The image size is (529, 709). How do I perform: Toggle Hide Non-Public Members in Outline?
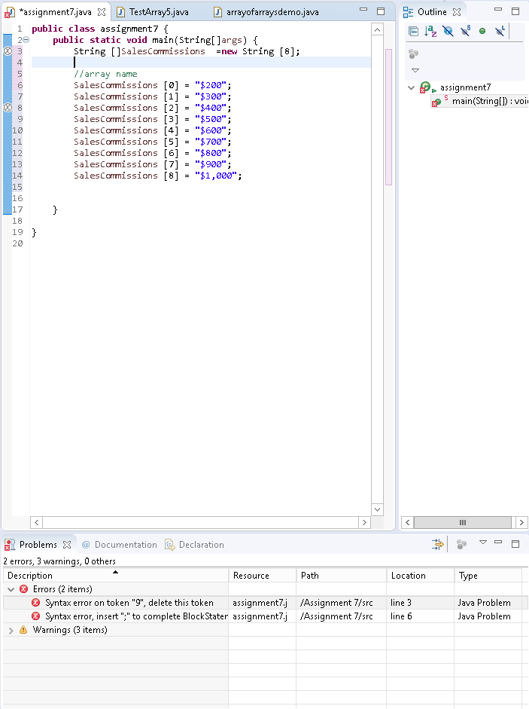coord(482,31)
